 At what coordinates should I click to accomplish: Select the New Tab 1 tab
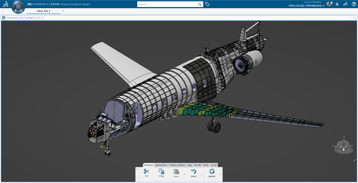tap(44, 11)
